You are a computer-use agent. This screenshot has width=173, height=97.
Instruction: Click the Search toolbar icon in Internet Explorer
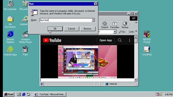click(x=105, y=25)
